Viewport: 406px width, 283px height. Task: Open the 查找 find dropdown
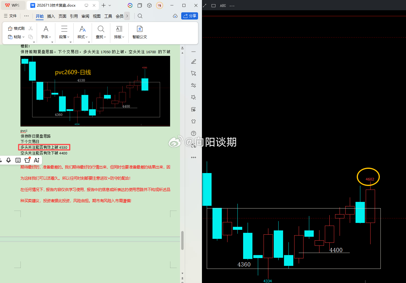click(101, 32)
